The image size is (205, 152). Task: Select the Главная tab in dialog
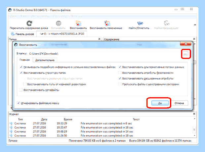pos(24,60)
